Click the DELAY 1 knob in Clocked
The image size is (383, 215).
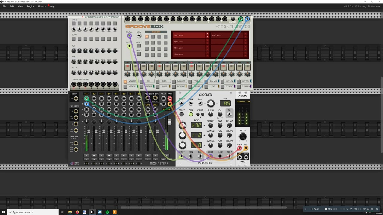(x=230, y=125)
